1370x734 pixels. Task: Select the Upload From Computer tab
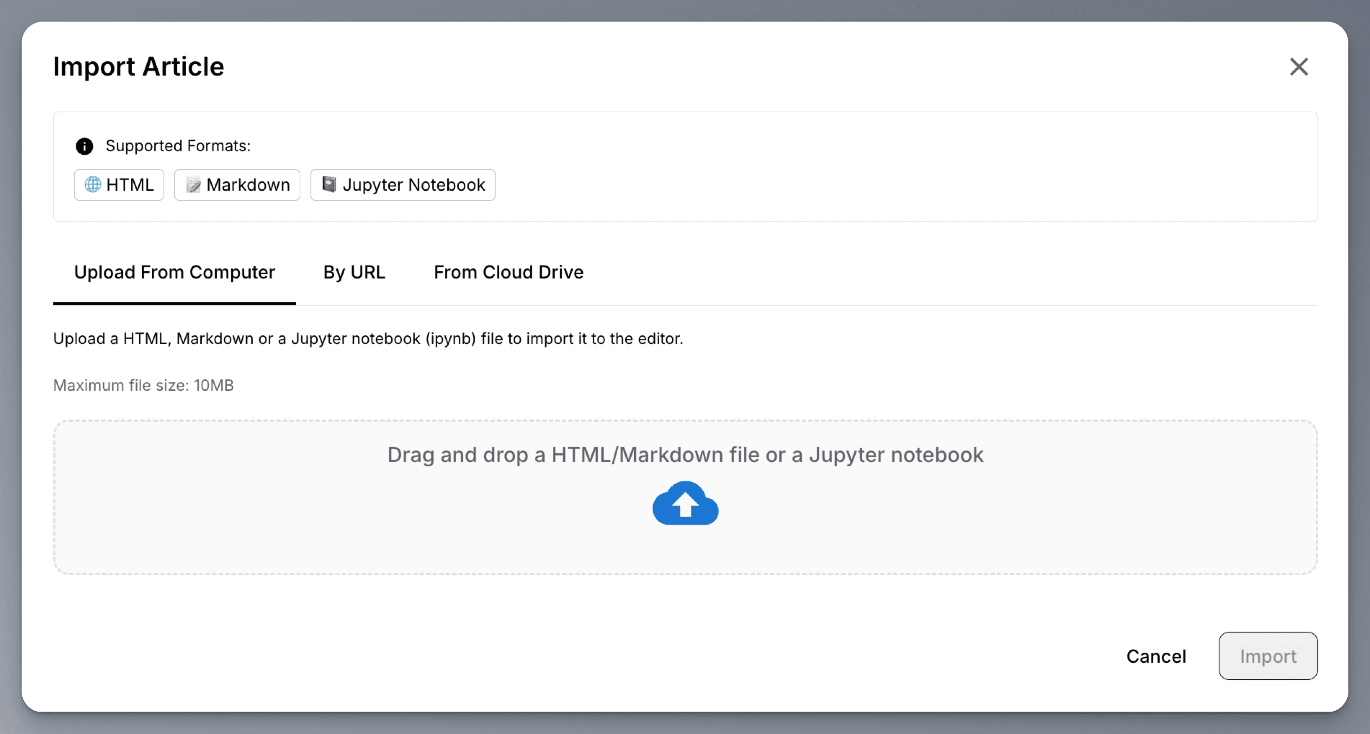click(174, 272)
